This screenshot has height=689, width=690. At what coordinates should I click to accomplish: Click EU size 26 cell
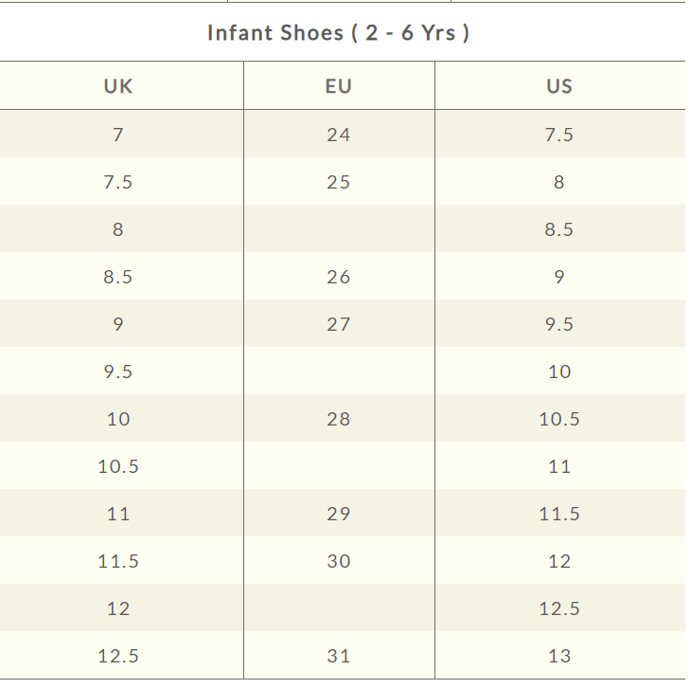point(338,277)
